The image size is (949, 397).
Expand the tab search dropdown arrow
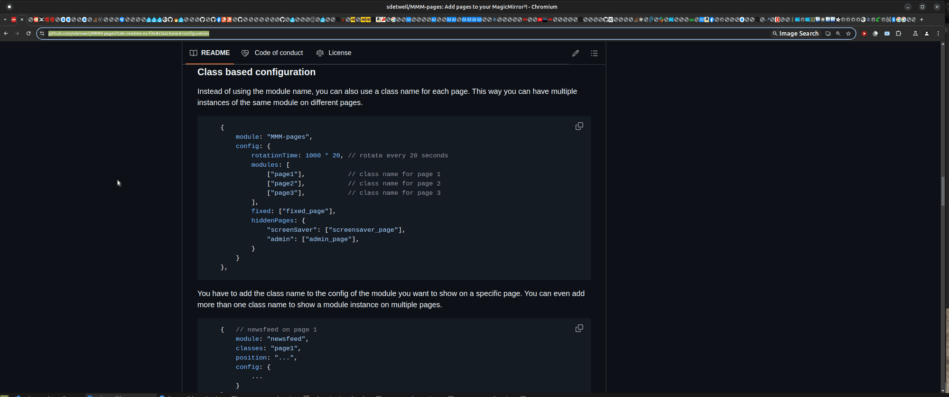pyautogui.click(x=5, y=19)
